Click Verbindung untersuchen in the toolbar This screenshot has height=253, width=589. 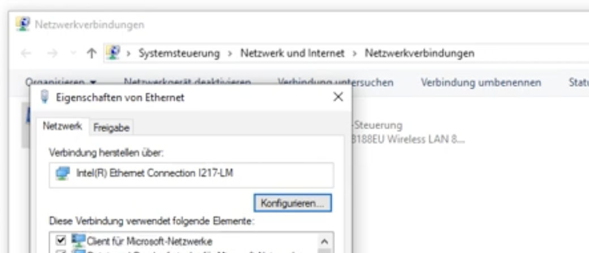[336, 82]
